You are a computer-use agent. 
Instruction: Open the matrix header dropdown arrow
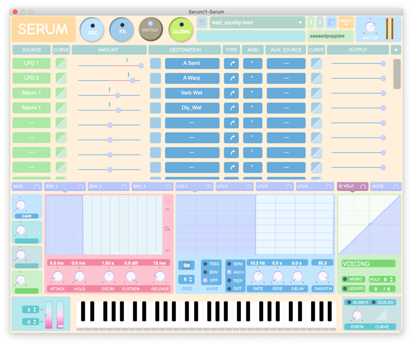coord(396,50)
